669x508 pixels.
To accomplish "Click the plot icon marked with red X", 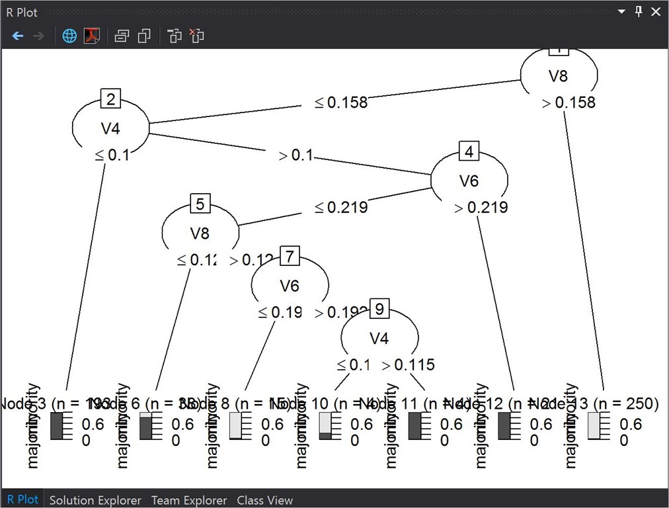I will 196,36.
